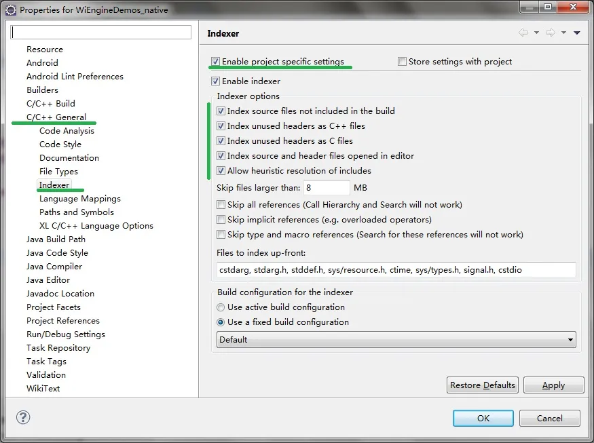Click the Cancel button
The width and height of the screenshot is (594, 443).
pos(550,418)
